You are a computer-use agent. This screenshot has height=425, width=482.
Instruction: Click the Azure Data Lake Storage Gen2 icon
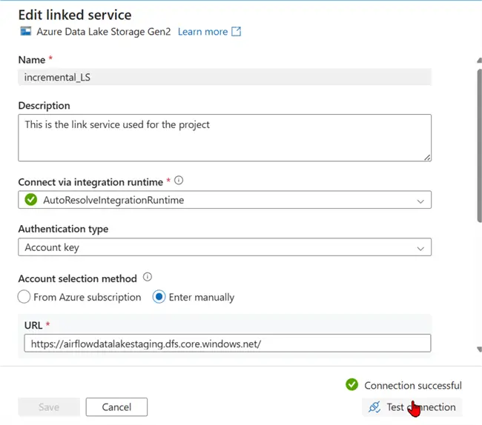26,32
